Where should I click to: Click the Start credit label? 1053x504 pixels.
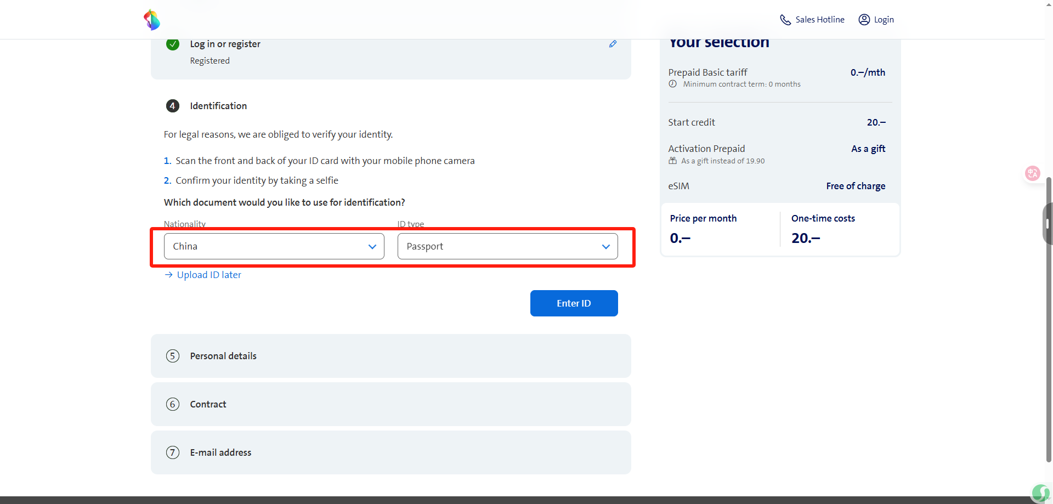(692, 122)
